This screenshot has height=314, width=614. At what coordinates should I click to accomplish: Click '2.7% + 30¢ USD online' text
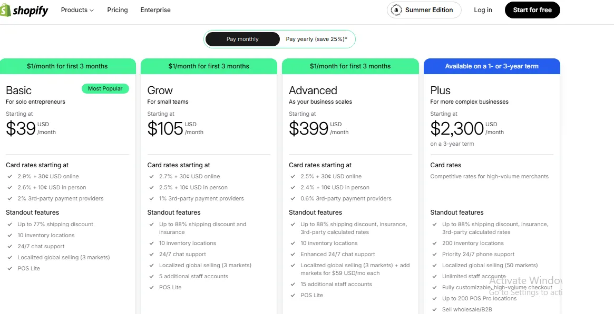[x=190, y=177]
